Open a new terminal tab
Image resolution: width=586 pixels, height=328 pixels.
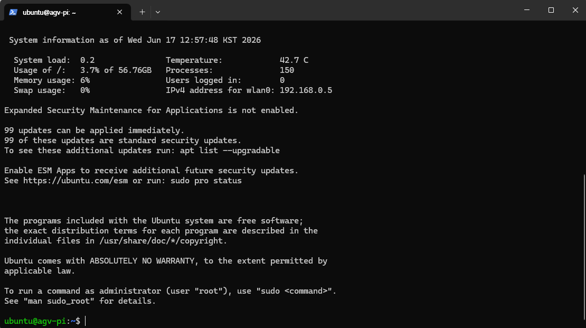pyautogui.click(x=142, y=12)
